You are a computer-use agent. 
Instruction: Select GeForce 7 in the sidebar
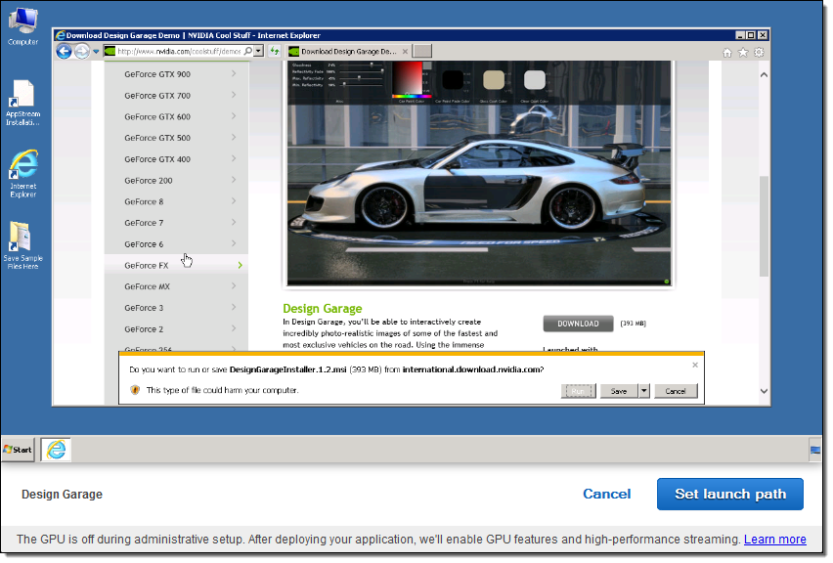pos(176,223)
